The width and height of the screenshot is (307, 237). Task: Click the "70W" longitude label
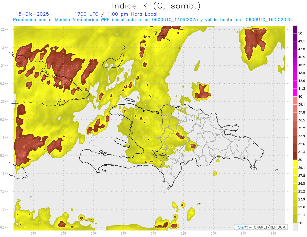(x=214, y=233)
